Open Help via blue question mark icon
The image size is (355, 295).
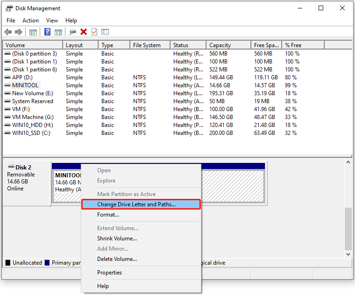pos(47,32)
